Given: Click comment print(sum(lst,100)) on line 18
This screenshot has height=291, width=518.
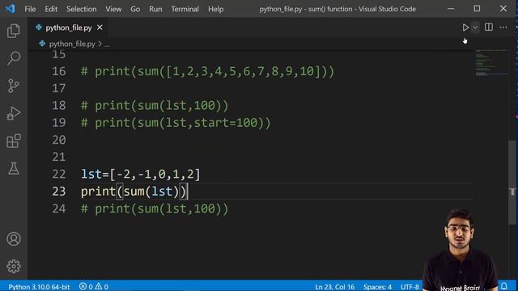Looking at the screenshot, I should pos(155,106).
